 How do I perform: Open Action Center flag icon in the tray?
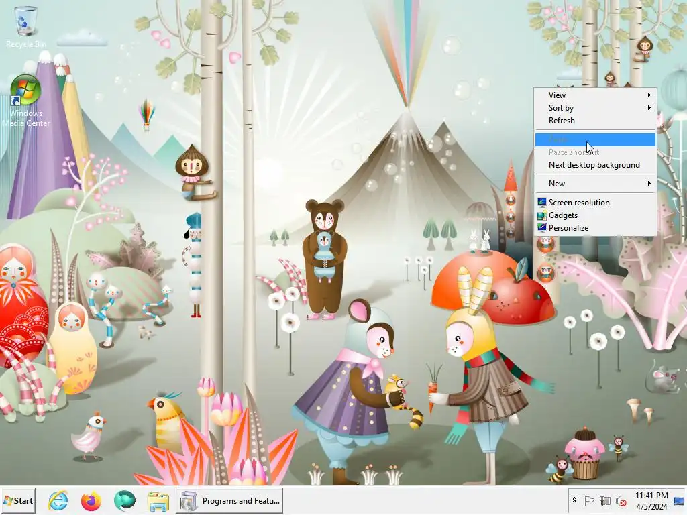coord(589,500)
